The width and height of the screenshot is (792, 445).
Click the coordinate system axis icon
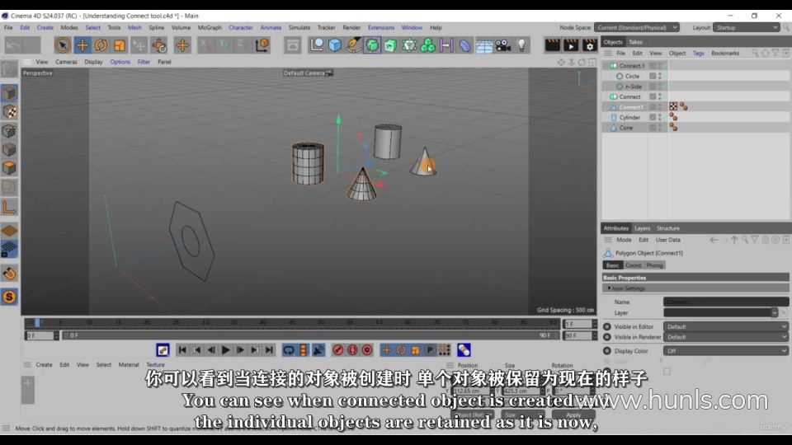(x=262, y=45)
